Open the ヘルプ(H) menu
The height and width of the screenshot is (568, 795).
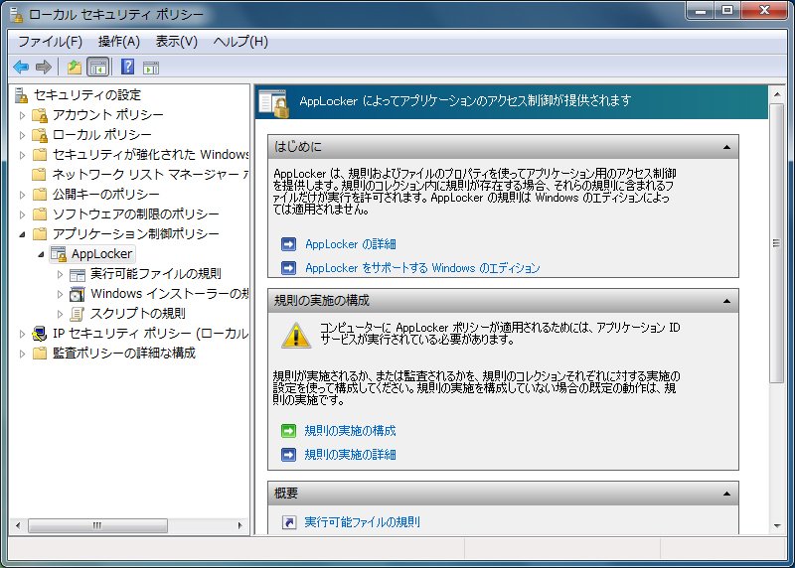tap(240, 42)
